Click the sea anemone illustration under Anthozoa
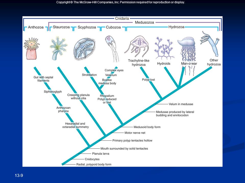 click(32, 49)
